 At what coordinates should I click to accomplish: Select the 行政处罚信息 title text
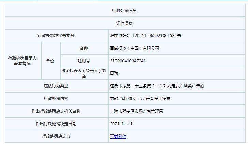[x=124, y=11]
